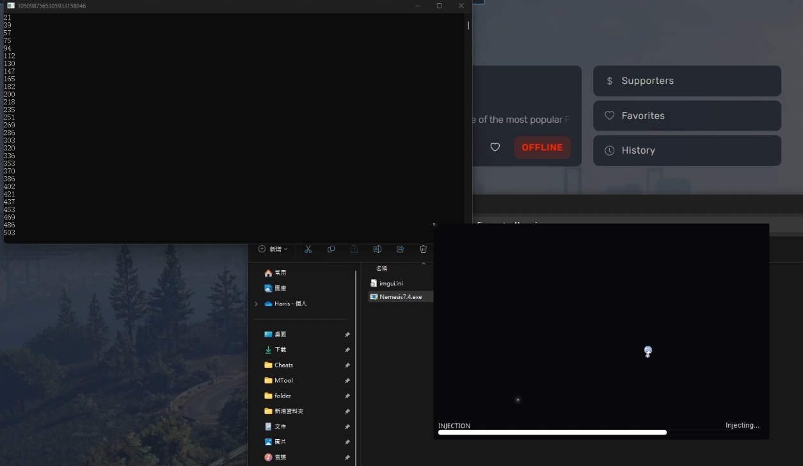Click the white INJECTION progress bar
This screenshot has height=466, width=803.
point(552,433)
